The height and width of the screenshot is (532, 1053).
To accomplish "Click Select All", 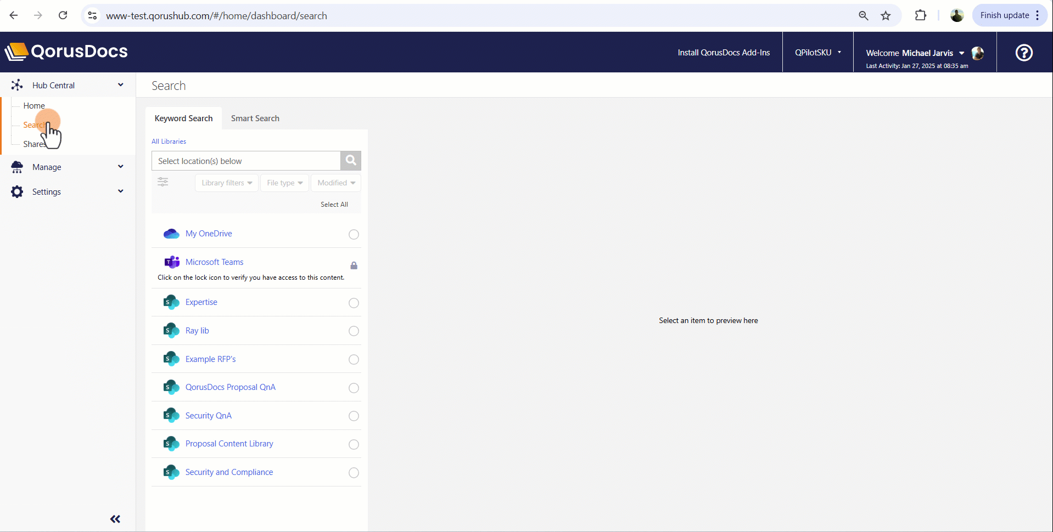I will pos(334,205).
